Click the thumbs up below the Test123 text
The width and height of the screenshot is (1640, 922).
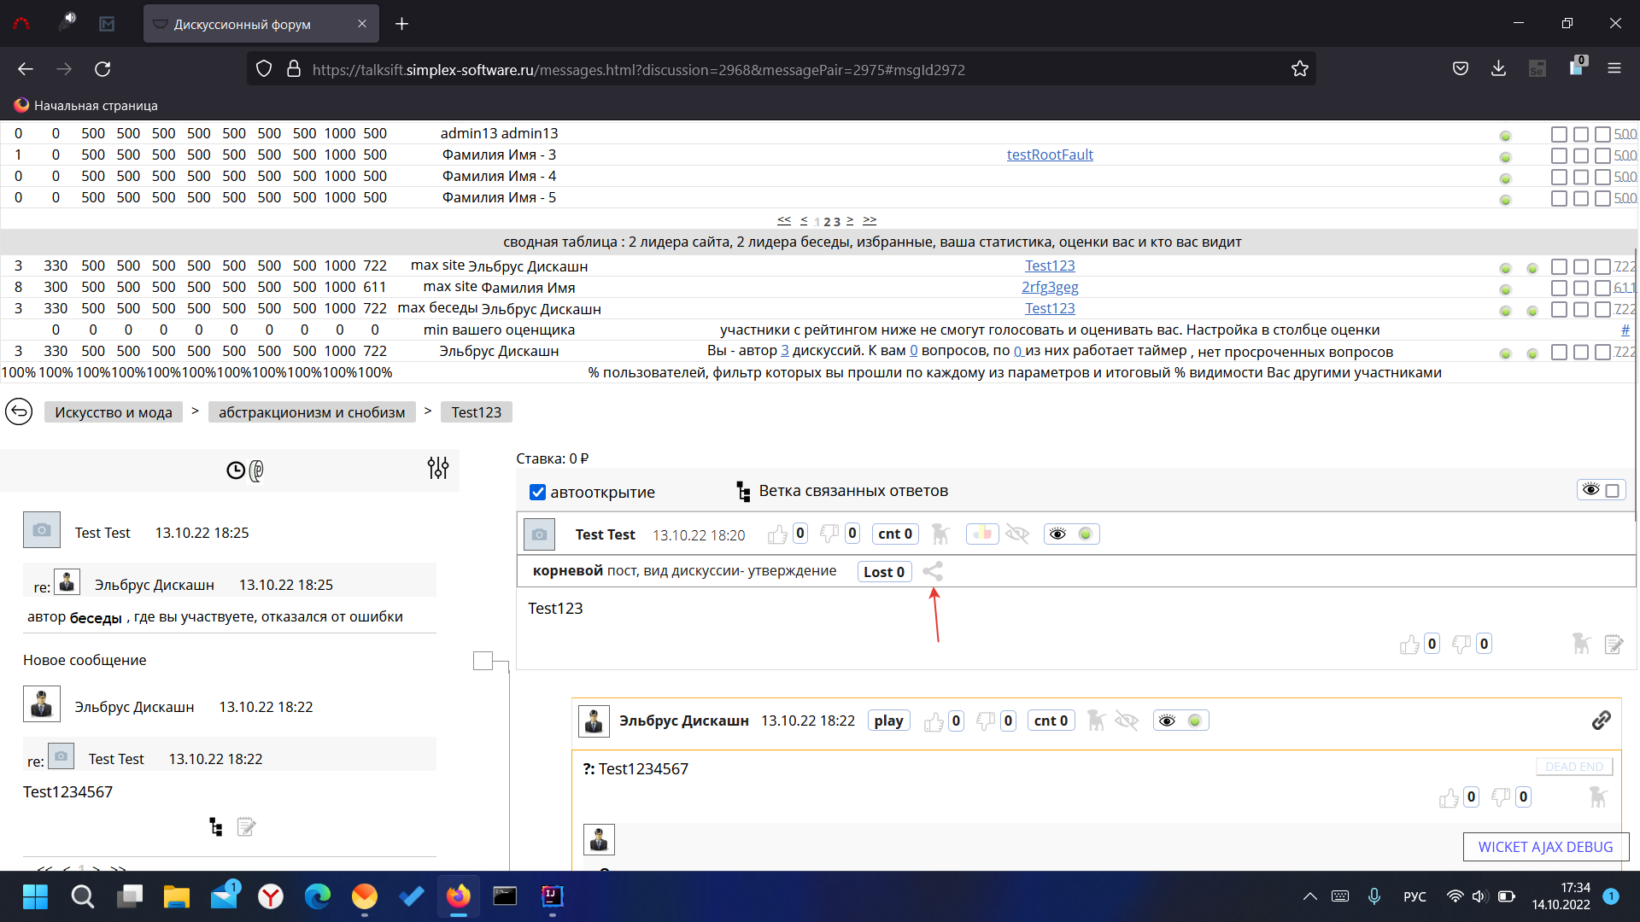[x=1410, y=645]
